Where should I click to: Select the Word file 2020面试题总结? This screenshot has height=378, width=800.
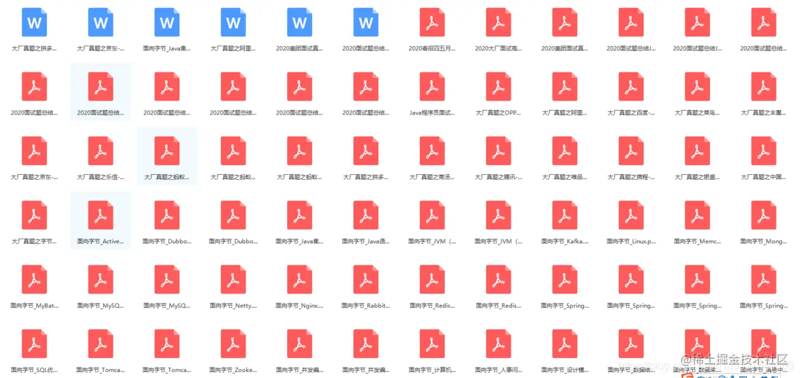click(366, 23)
